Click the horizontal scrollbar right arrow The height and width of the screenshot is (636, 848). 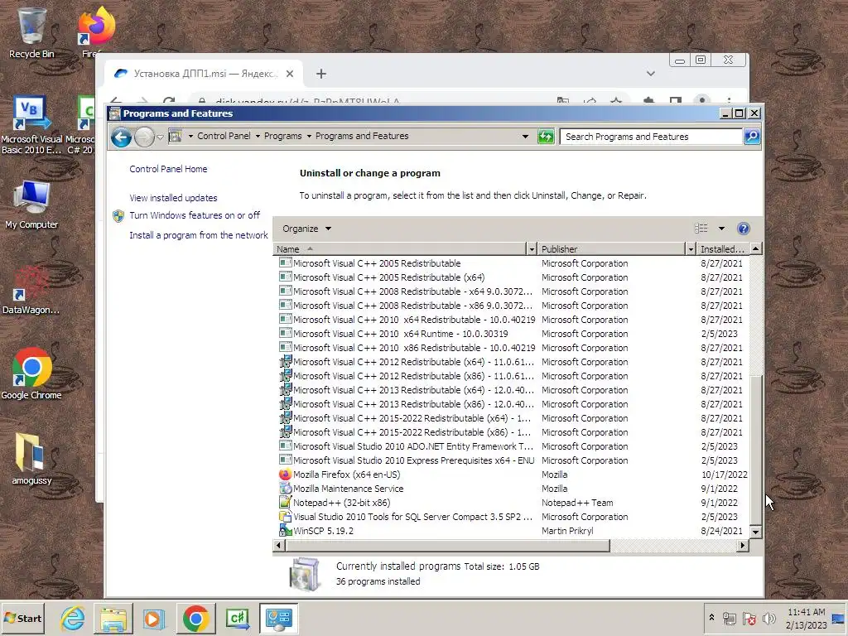(x=743, y=546)
